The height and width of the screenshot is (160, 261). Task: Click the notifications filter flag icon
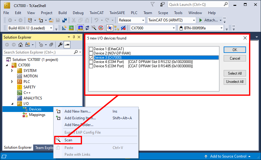click(x=152, y=5)
